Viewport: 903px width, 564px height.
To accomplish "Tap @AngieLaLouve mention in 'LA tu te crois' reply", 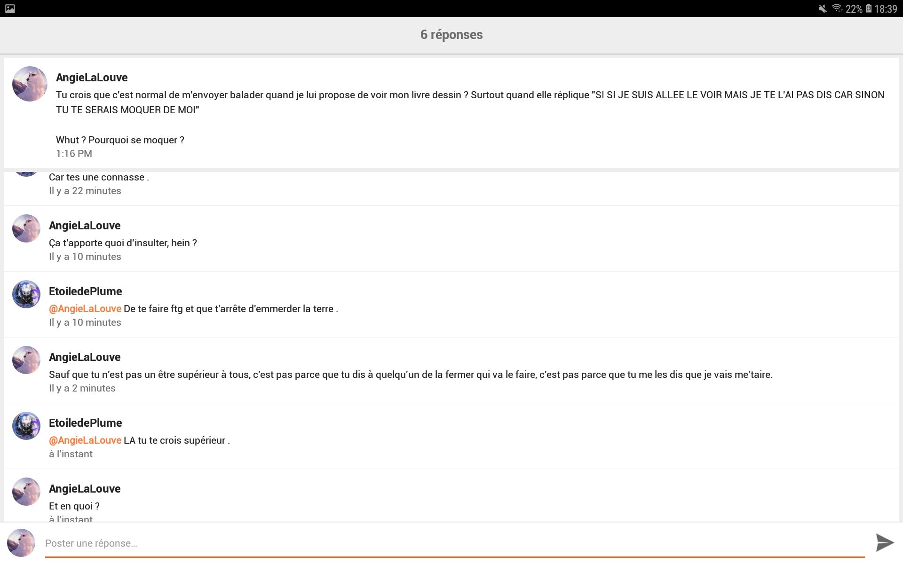I will [x=85, y=440].
